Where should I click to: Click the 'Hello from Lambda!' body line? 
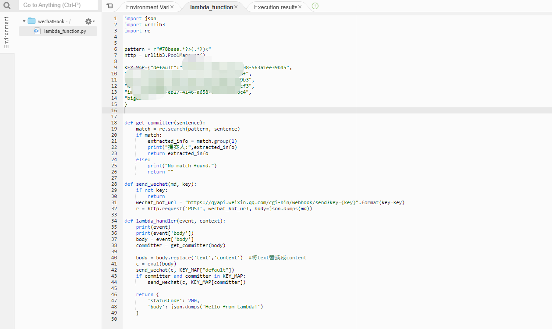pyautogui.click(x=205, y=307)
